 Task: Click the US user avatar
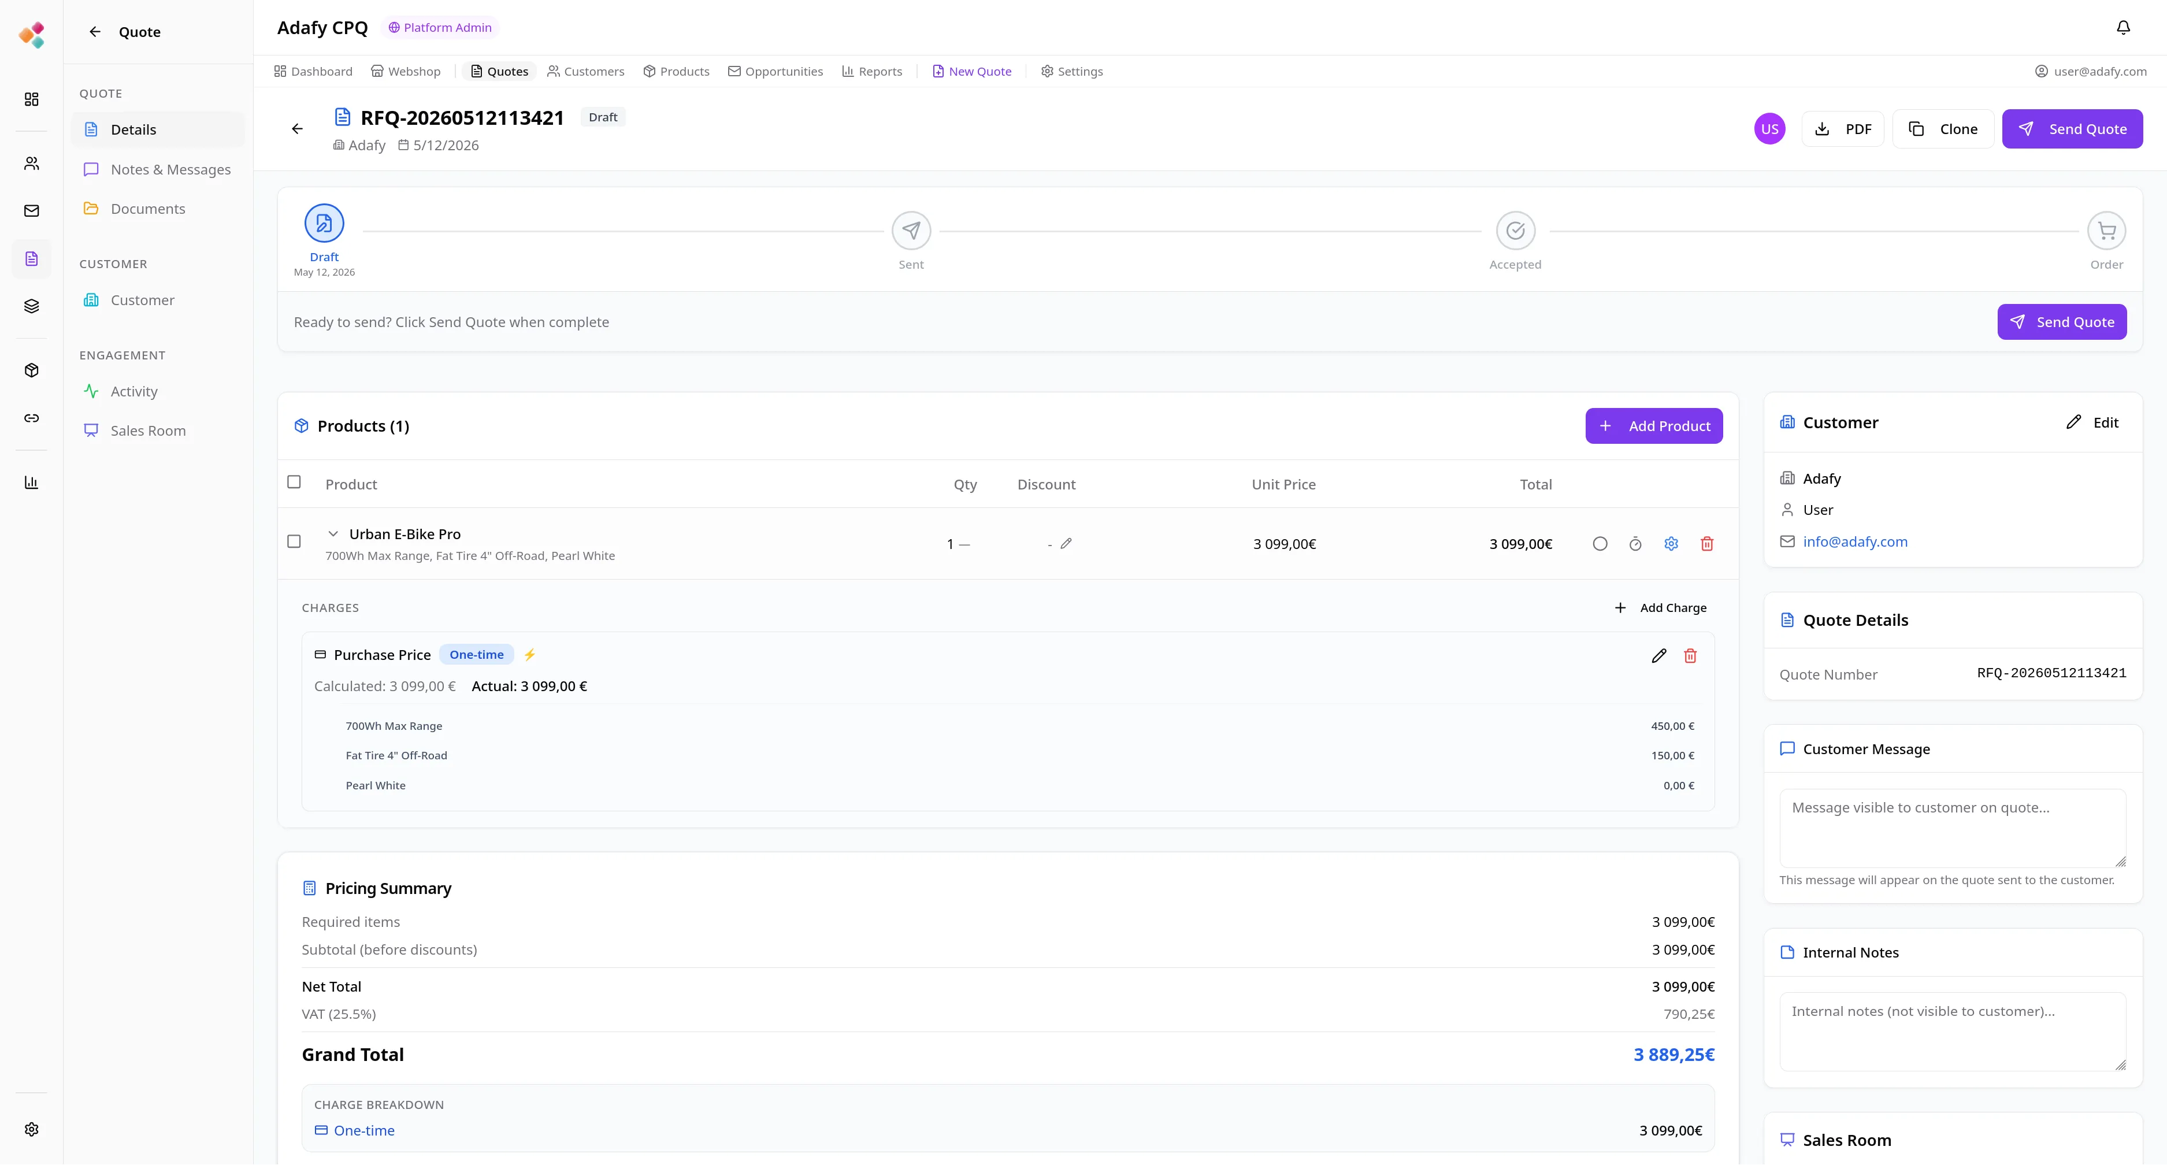coord(1770,129)
